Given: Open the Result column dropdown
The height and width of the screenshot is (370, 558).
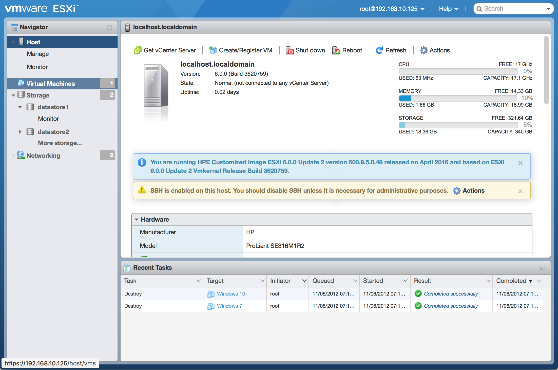Looking at the screenshot, I should [x=488, y=281].
